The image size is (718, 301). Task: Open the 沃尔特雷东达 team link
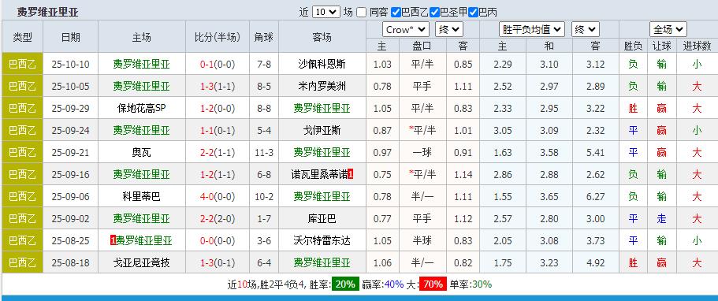coord(322,240)
